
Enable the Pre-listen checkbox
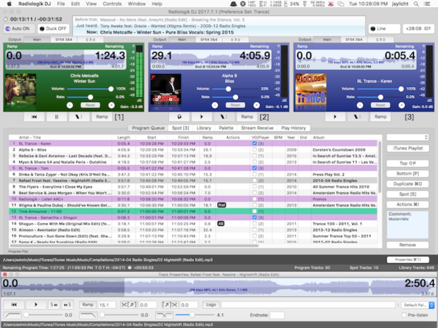click(404, 315)
